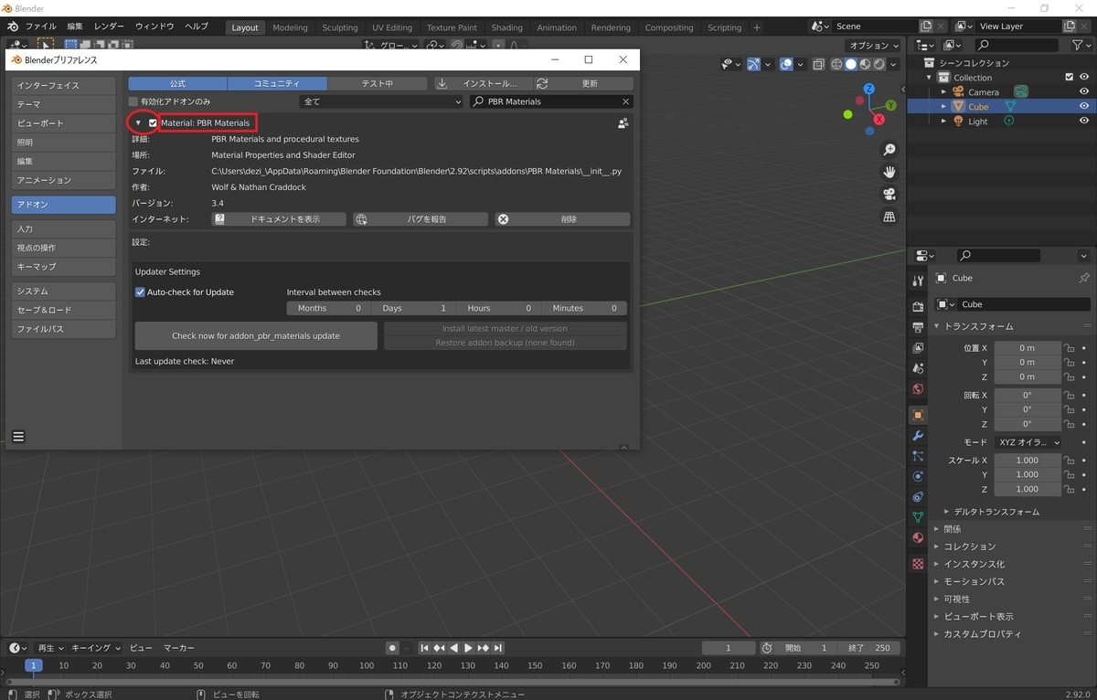Screen dimensions: 1097x700
Task: Expand the インスタンス化 panel
Action: coord(974,564)
